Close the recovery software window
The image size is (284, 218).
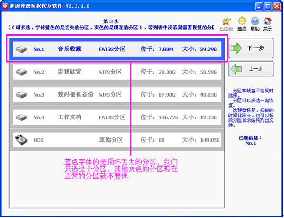pyautogui.click(x=277, y=6)
